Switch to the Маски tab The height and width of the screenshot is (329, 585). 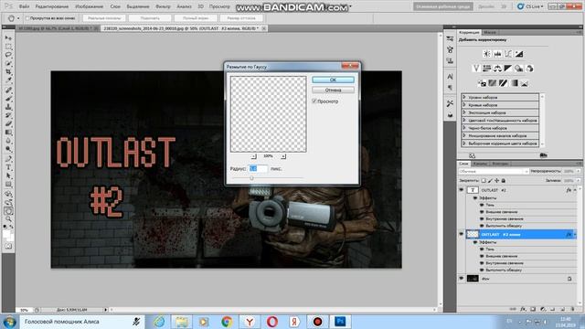(x=490, y=33)
